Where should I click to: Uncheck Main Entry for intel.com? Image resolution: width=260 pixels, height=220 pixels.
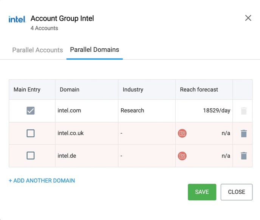point(31,111)
